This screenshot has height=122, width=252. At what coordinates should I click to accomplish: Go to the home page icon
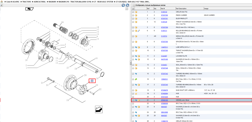2,2
